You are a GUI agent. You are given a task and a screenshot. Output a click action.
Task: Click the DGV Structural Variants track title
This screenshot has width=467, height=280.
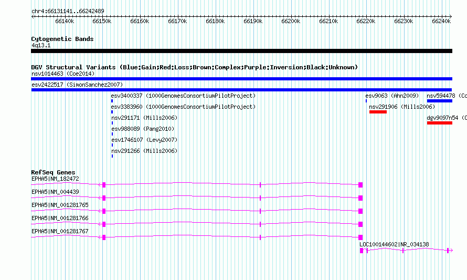195,67
